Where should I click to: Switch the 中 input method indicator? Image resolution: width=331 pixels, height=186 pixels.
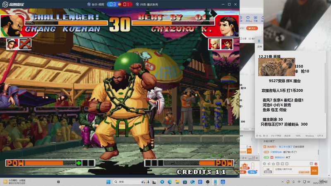click(x=299, y=182)
